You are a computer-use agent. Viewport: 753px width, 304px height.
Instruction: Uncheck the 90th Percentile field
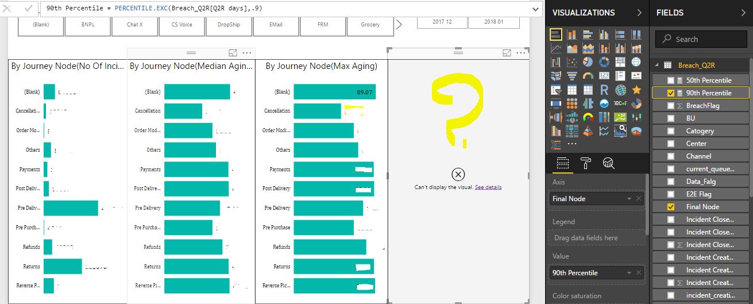pyautogui.click(x=671, y=93)
